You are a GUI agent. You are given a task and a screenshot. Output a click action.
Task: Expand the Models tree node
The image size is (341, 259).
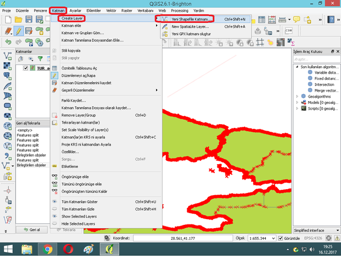coord(297,102)
